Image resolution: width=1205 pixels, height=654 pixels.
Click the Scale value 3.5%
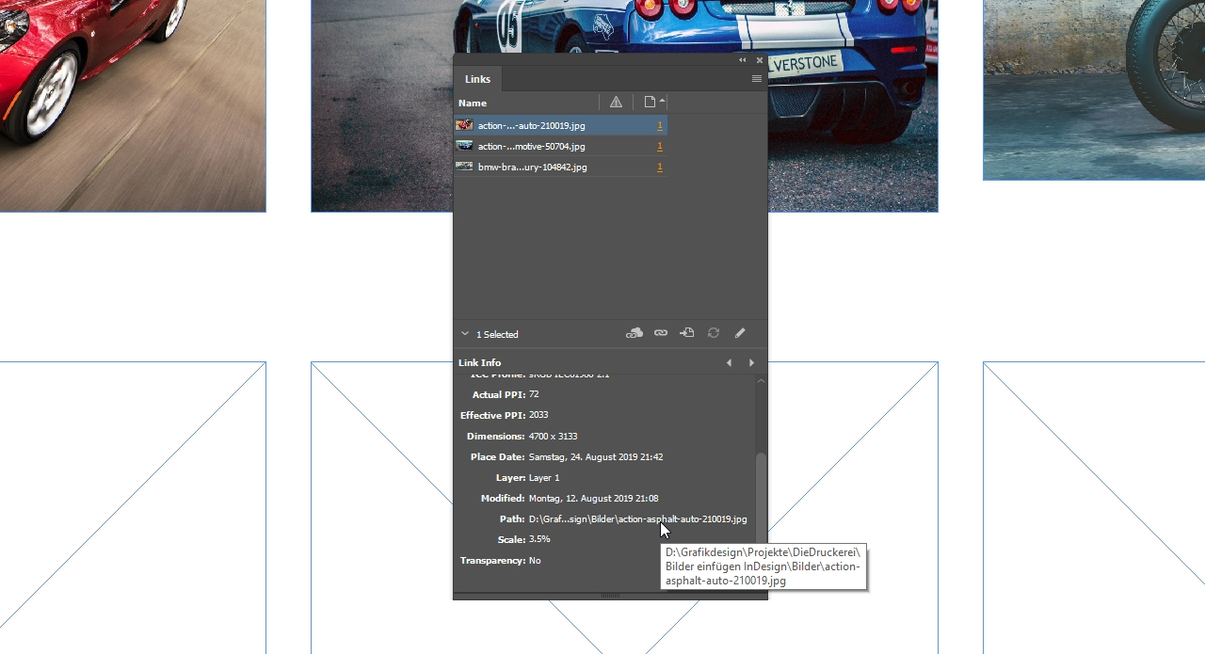point(539,539)
